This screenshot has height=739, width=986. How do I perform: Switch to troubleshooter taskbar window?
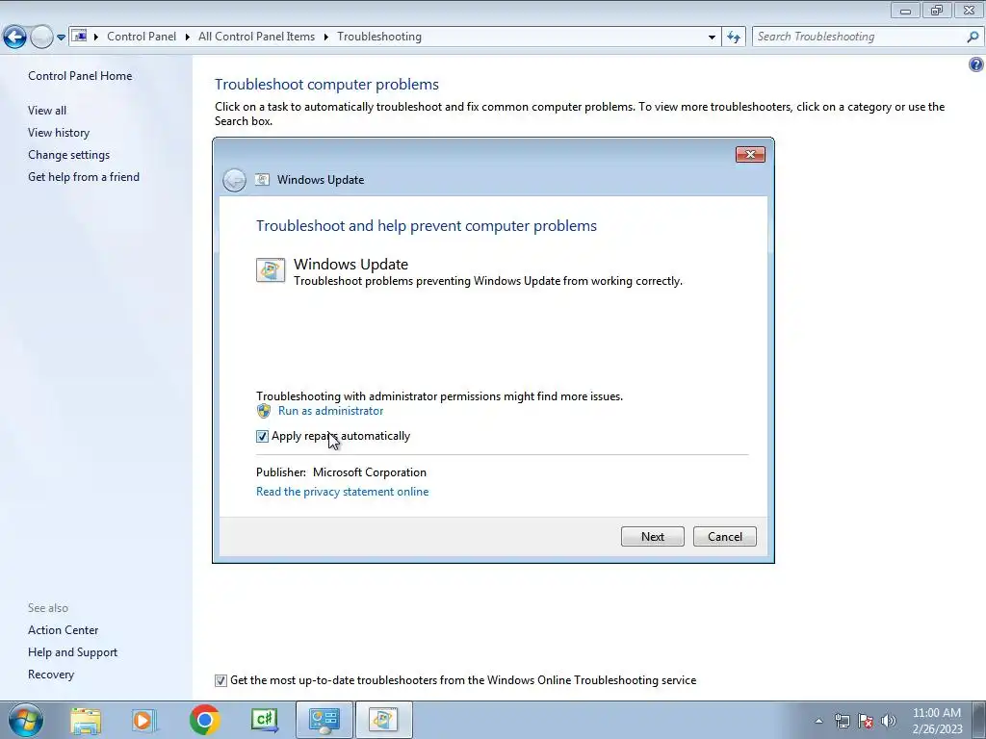click(383, 720)
